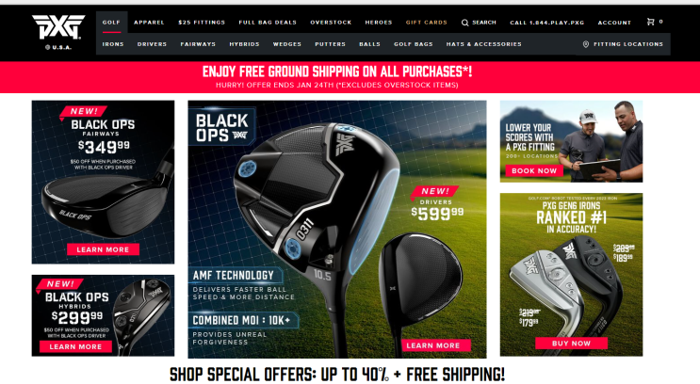Click Learn More on Black Ops Hybrids
This screenshot has width=700, height=384.
(75, 346)
